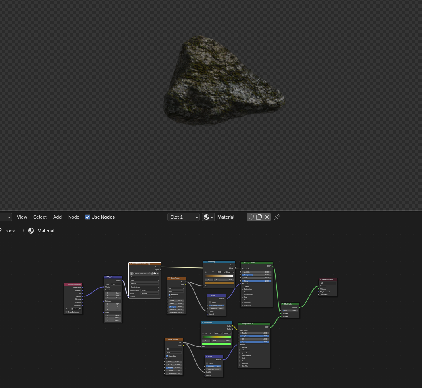
Task: Expand Subsurface on BSDF with roughness 0.377
Action: click(x=243, y=289)
